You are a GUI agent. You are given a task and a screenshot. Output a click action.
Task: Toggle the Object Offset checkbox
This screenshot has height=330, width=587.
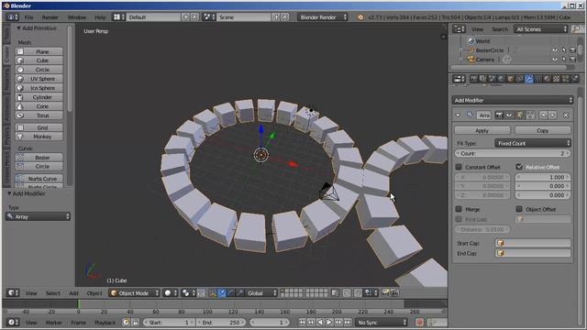[519, 209]
